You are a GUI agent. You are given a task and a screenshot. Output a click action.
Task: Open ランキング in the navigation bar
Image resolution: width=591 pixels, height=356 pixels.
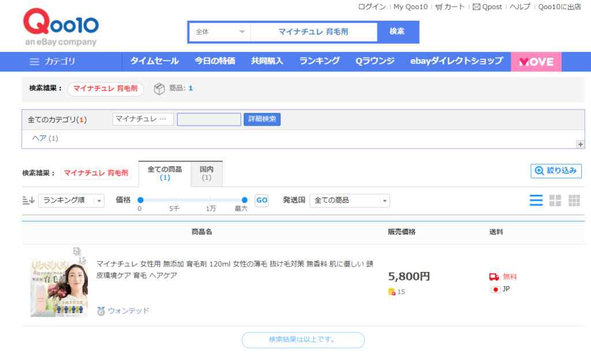(x=319, y=61)
